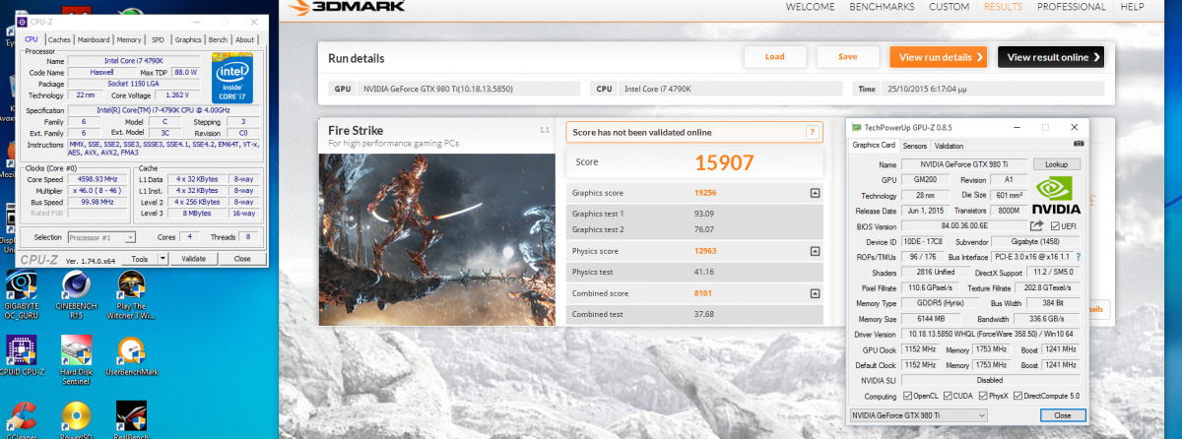Viewport: 1182px width, 439px height.
Task: Switch to the Validation tab in GPU-Z
Action: click(948, 145)
